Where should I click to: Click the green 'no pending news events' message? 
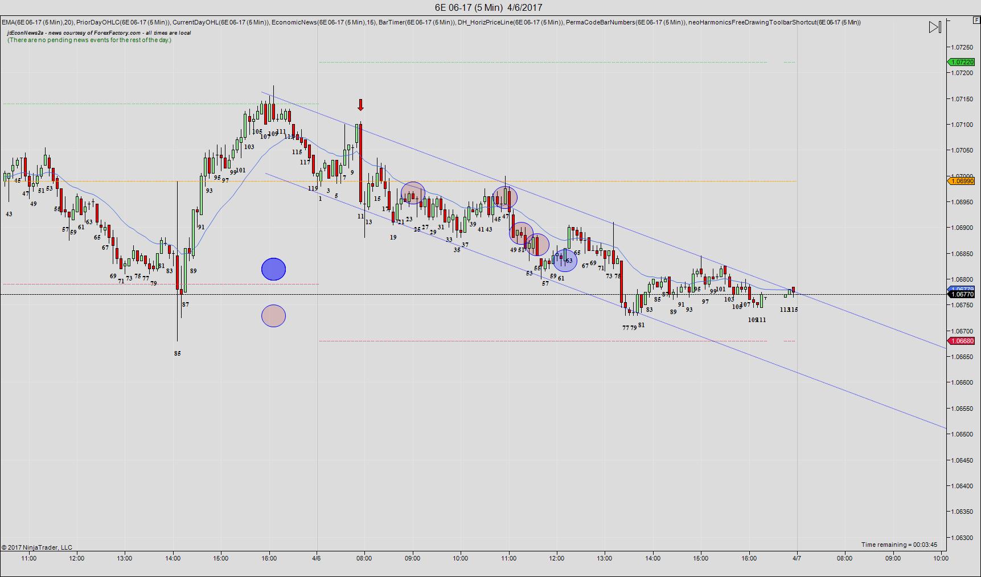pos(89,40)
